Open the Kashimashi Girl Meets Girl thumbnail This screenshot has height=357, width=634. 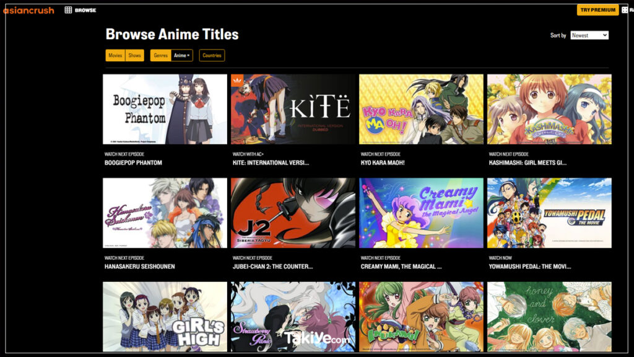[549, 109]
